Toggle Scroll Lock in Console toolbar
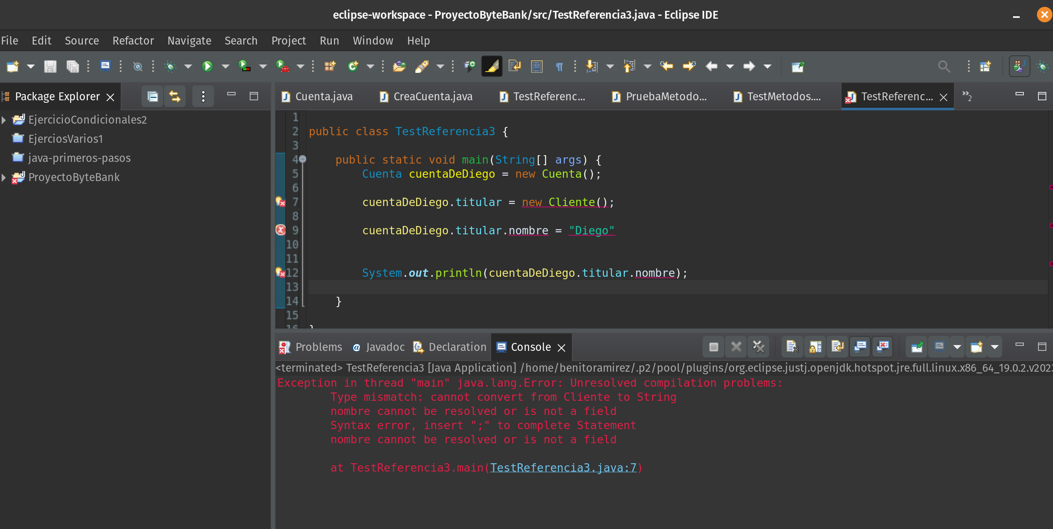 pos(815,347)
